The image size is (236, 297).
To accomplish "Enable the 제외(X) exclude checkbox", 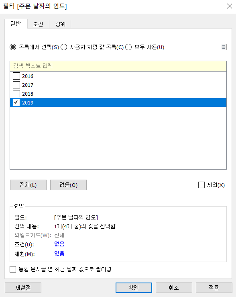I will click(x=201, y=185).
